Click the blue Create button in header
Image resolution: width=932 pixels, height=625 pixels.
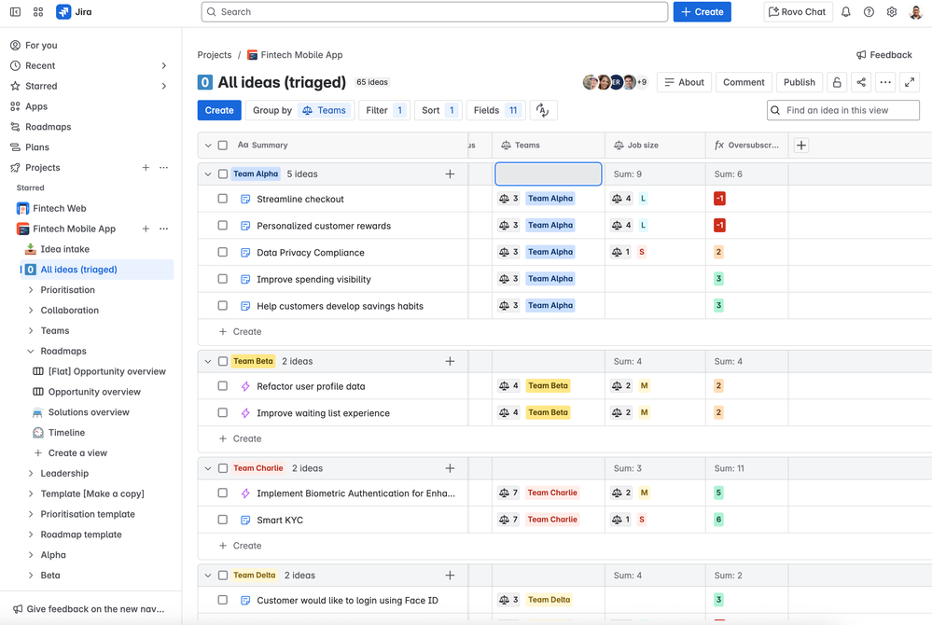(x=702, y=12)
